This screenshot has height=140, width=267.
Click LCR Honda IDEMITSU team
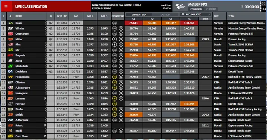point(241,93)
